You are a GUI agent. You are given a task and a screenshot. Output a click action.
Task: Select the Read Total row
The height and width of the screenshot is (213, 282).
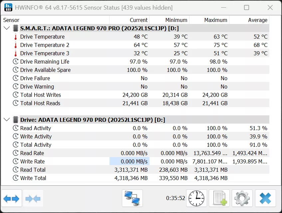coord(141,170)
